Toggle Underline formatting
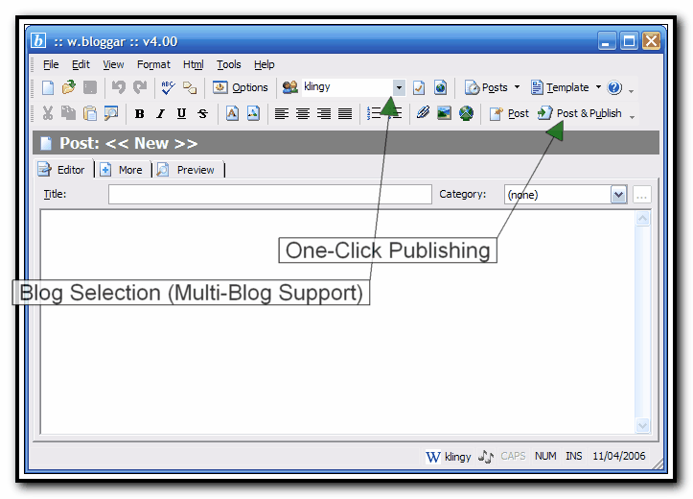The width and height of the screenshot is (693, 499). (181, 113)
